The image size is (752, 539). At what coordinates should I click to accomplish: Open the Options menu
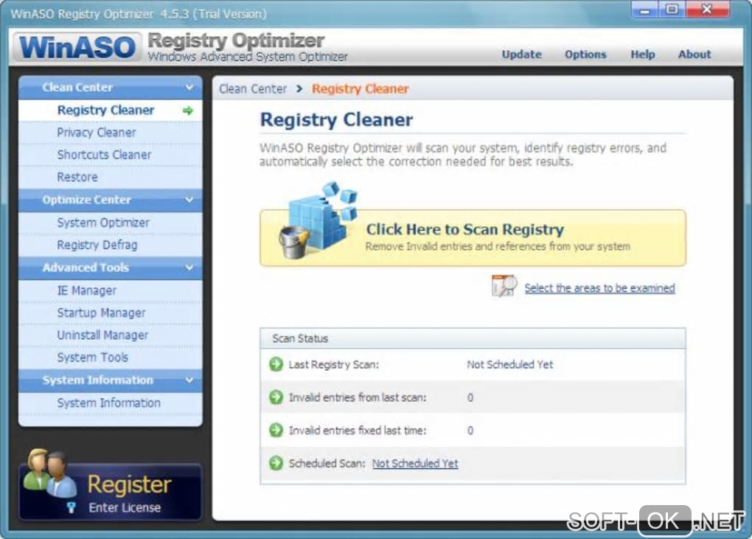tap(585, 54)
